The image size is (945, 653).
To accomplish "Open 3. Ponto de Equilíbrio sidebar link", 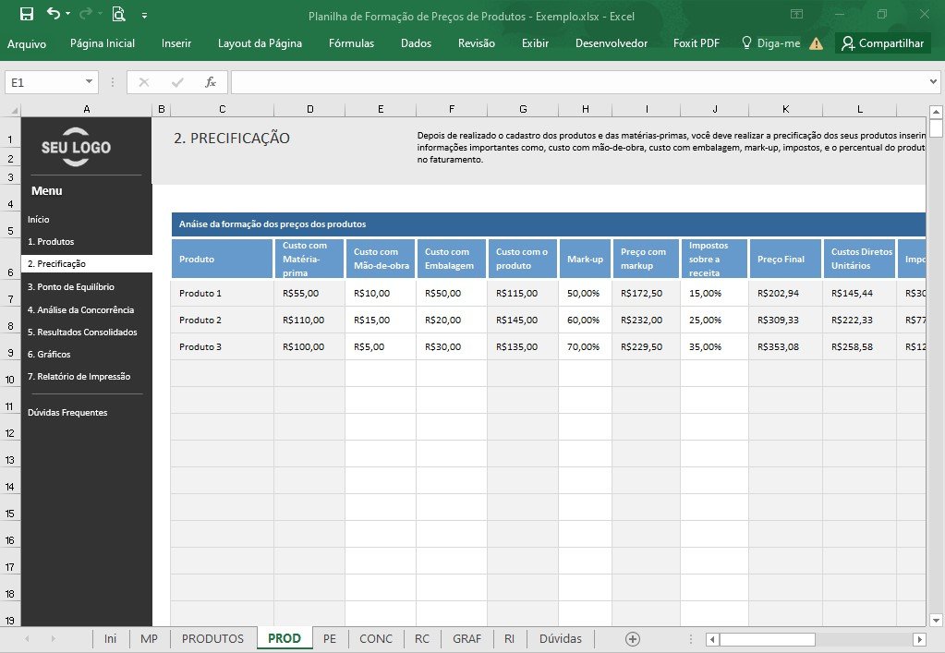I will point(71,286).
